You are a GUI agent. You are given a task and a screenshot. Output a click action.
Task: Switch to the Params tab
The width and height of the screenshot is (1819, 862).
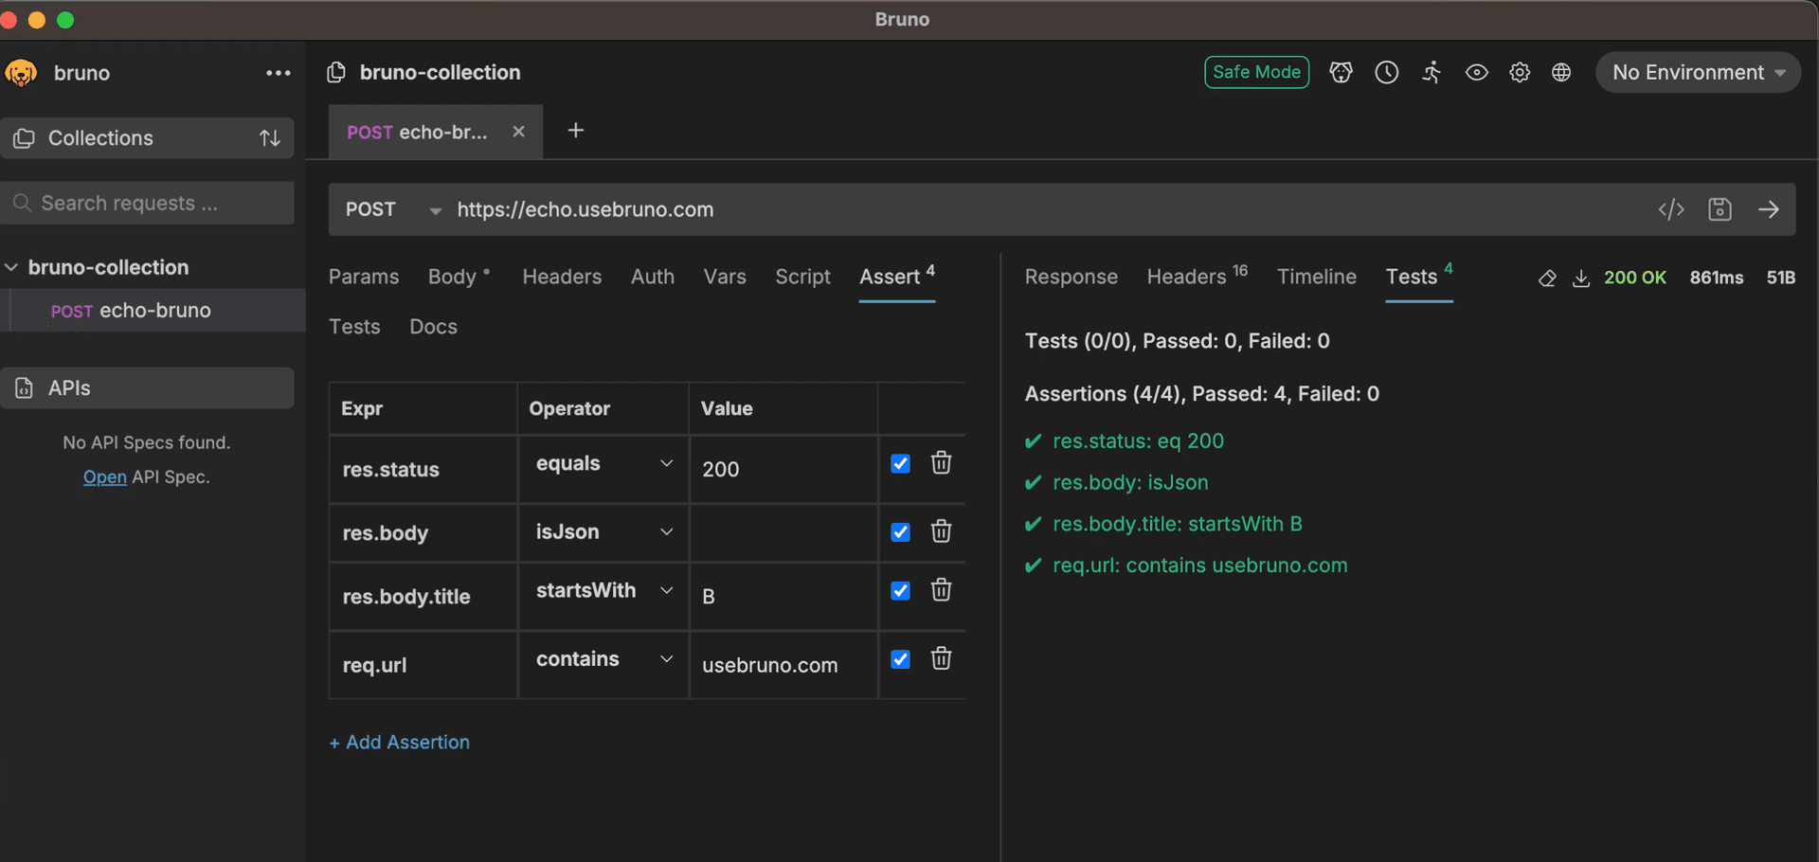click(364, 277)
